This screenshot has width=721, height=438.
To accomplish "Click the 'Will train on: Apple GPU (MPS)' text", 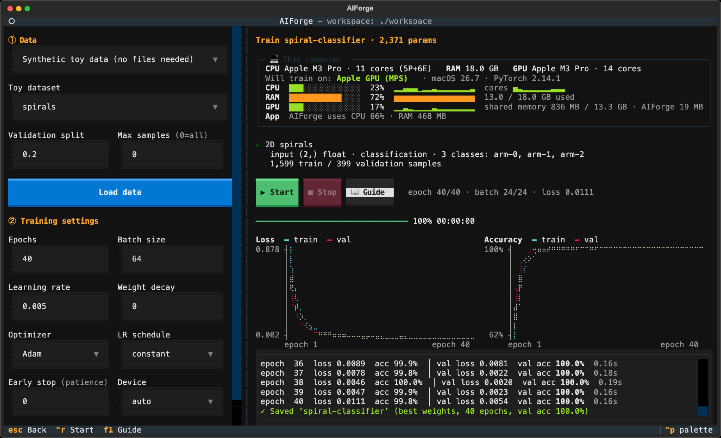I will (x=336, y=78).
